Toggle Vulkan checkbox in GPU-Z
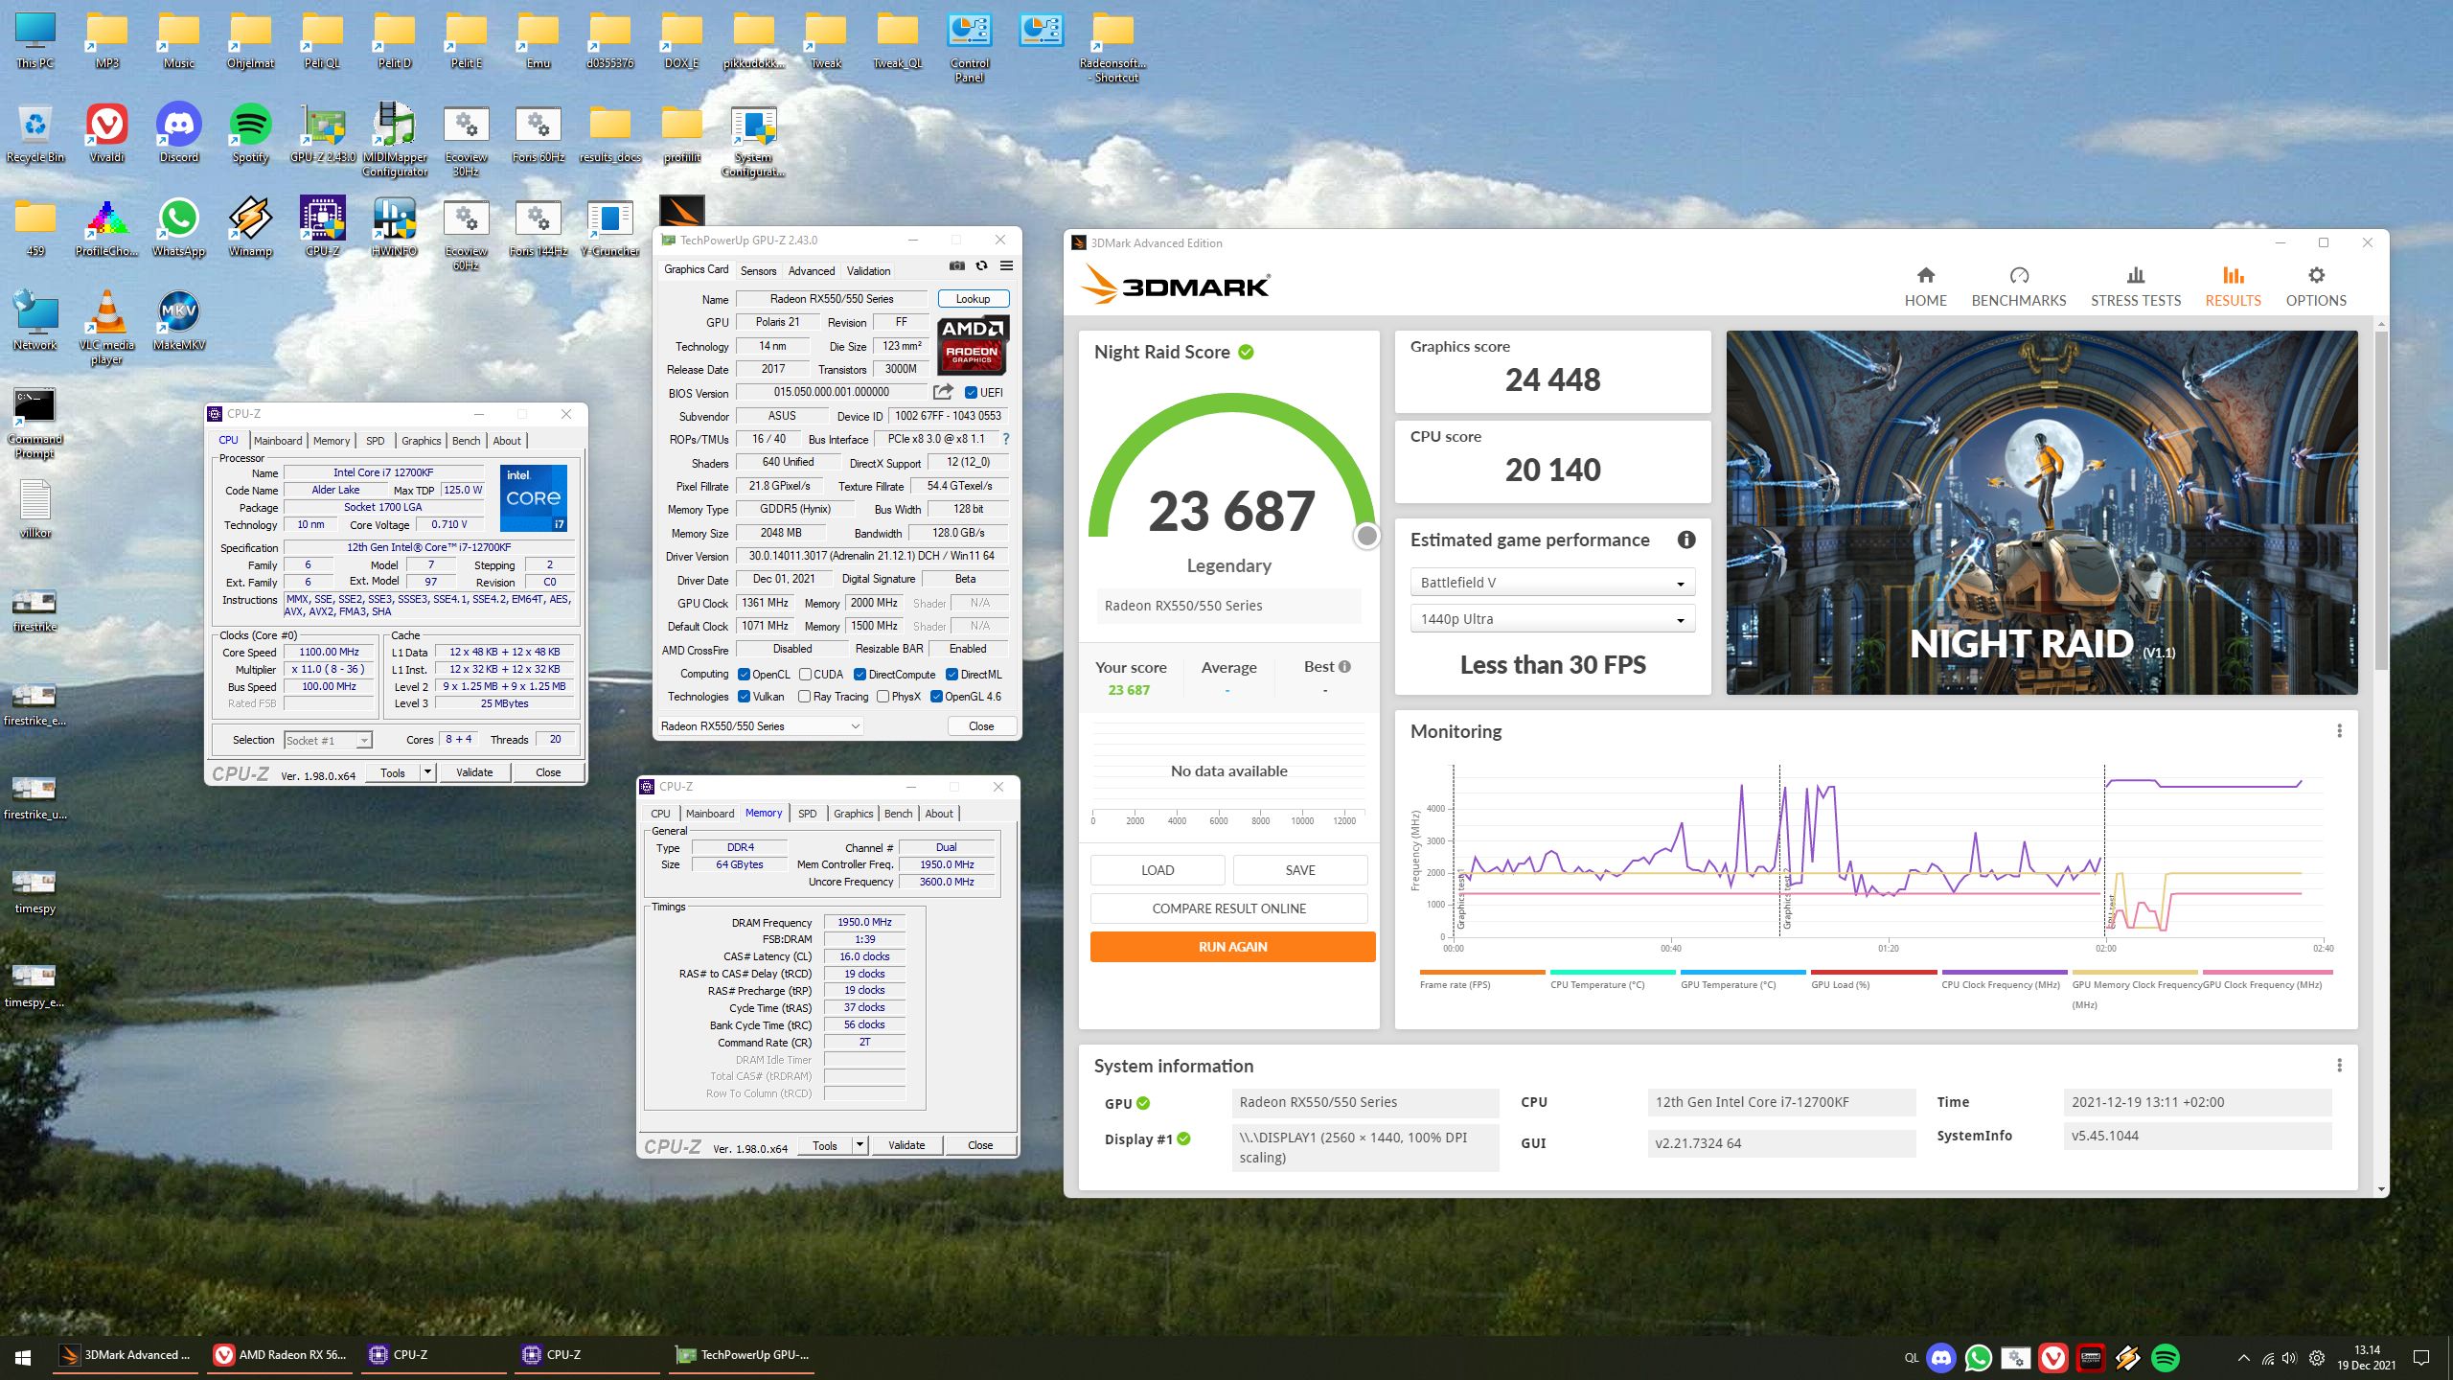This screenshot has width=2453, height=1380. pyautogui.click(x=744, y=697)
